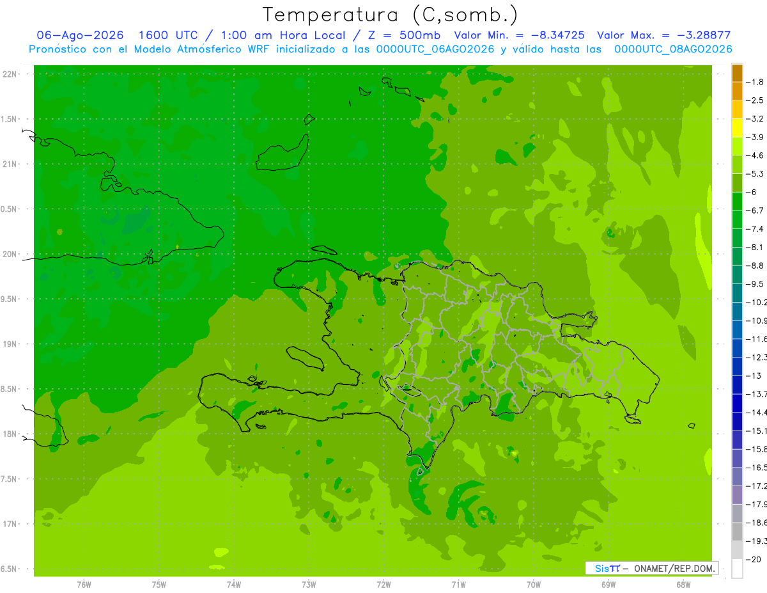Image resolution: width=767 pixels, height=593 pixels.
Task: Click the '-13' legend value
Action: coord(755,376)
